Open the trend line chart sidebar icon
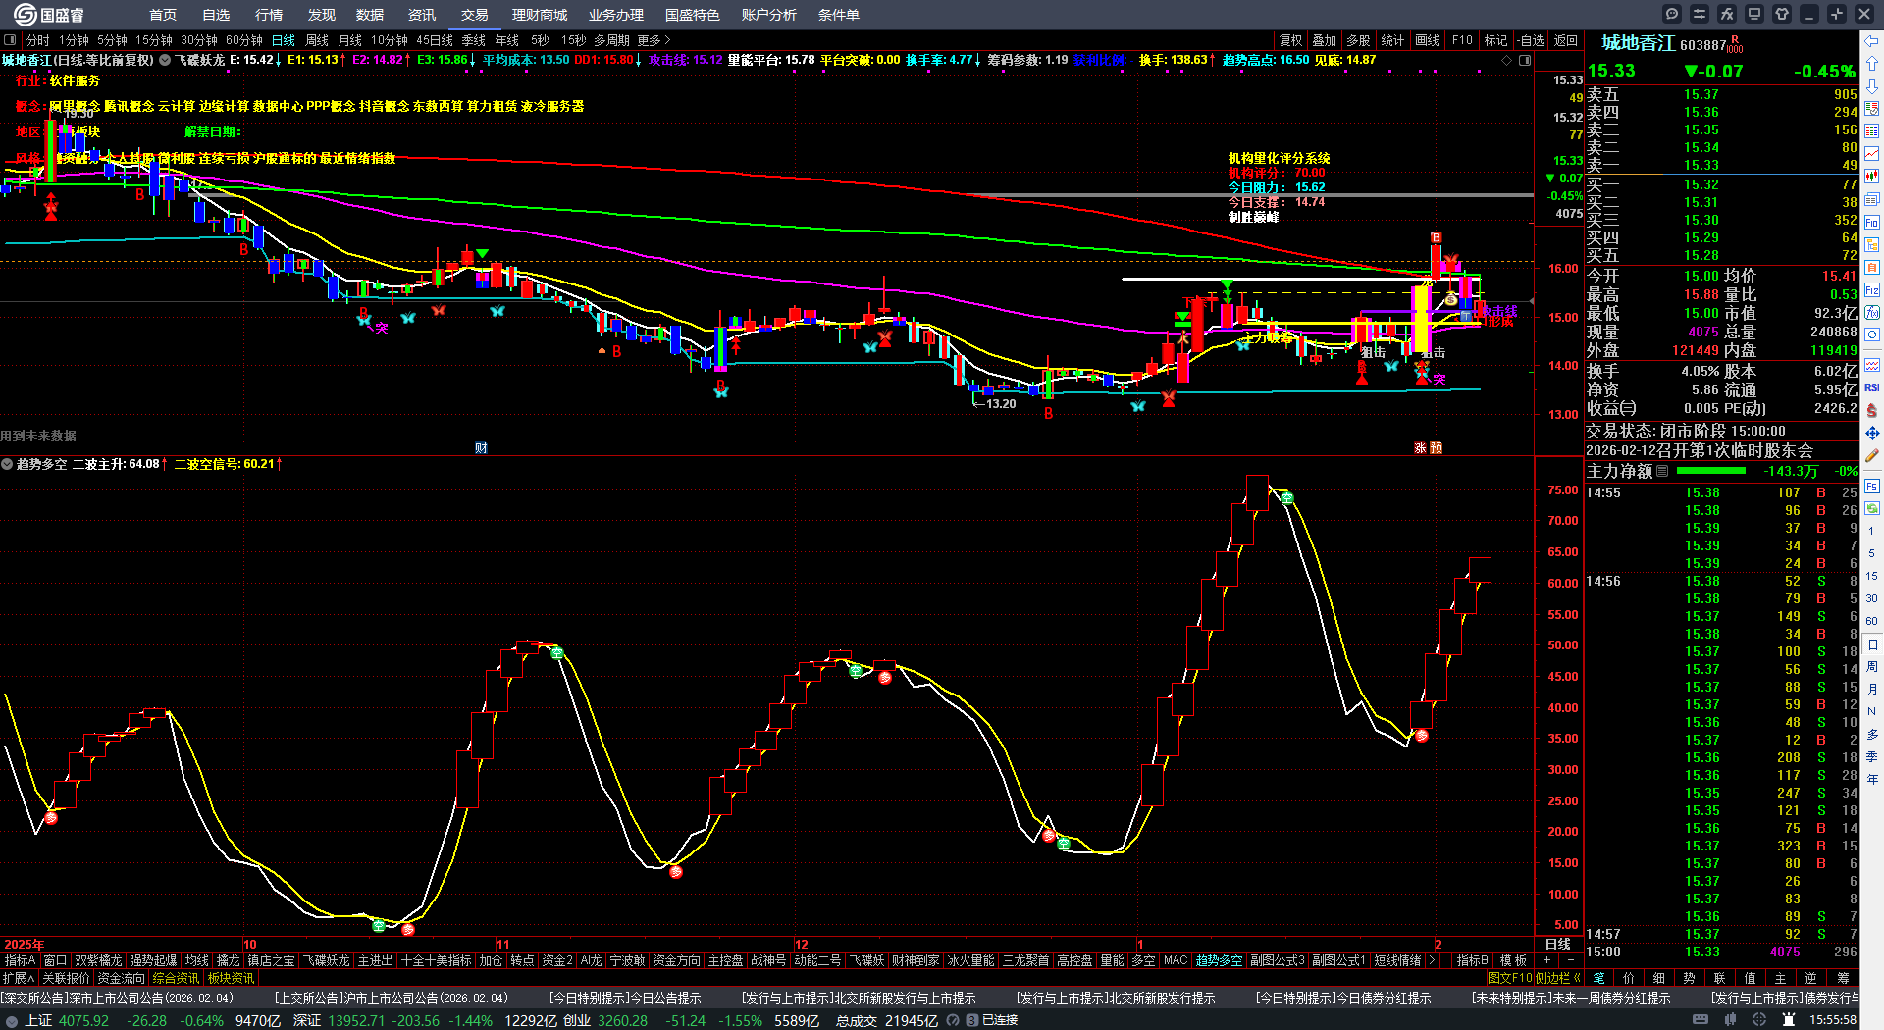The image size is (1884, 1030). [1872, 153]
